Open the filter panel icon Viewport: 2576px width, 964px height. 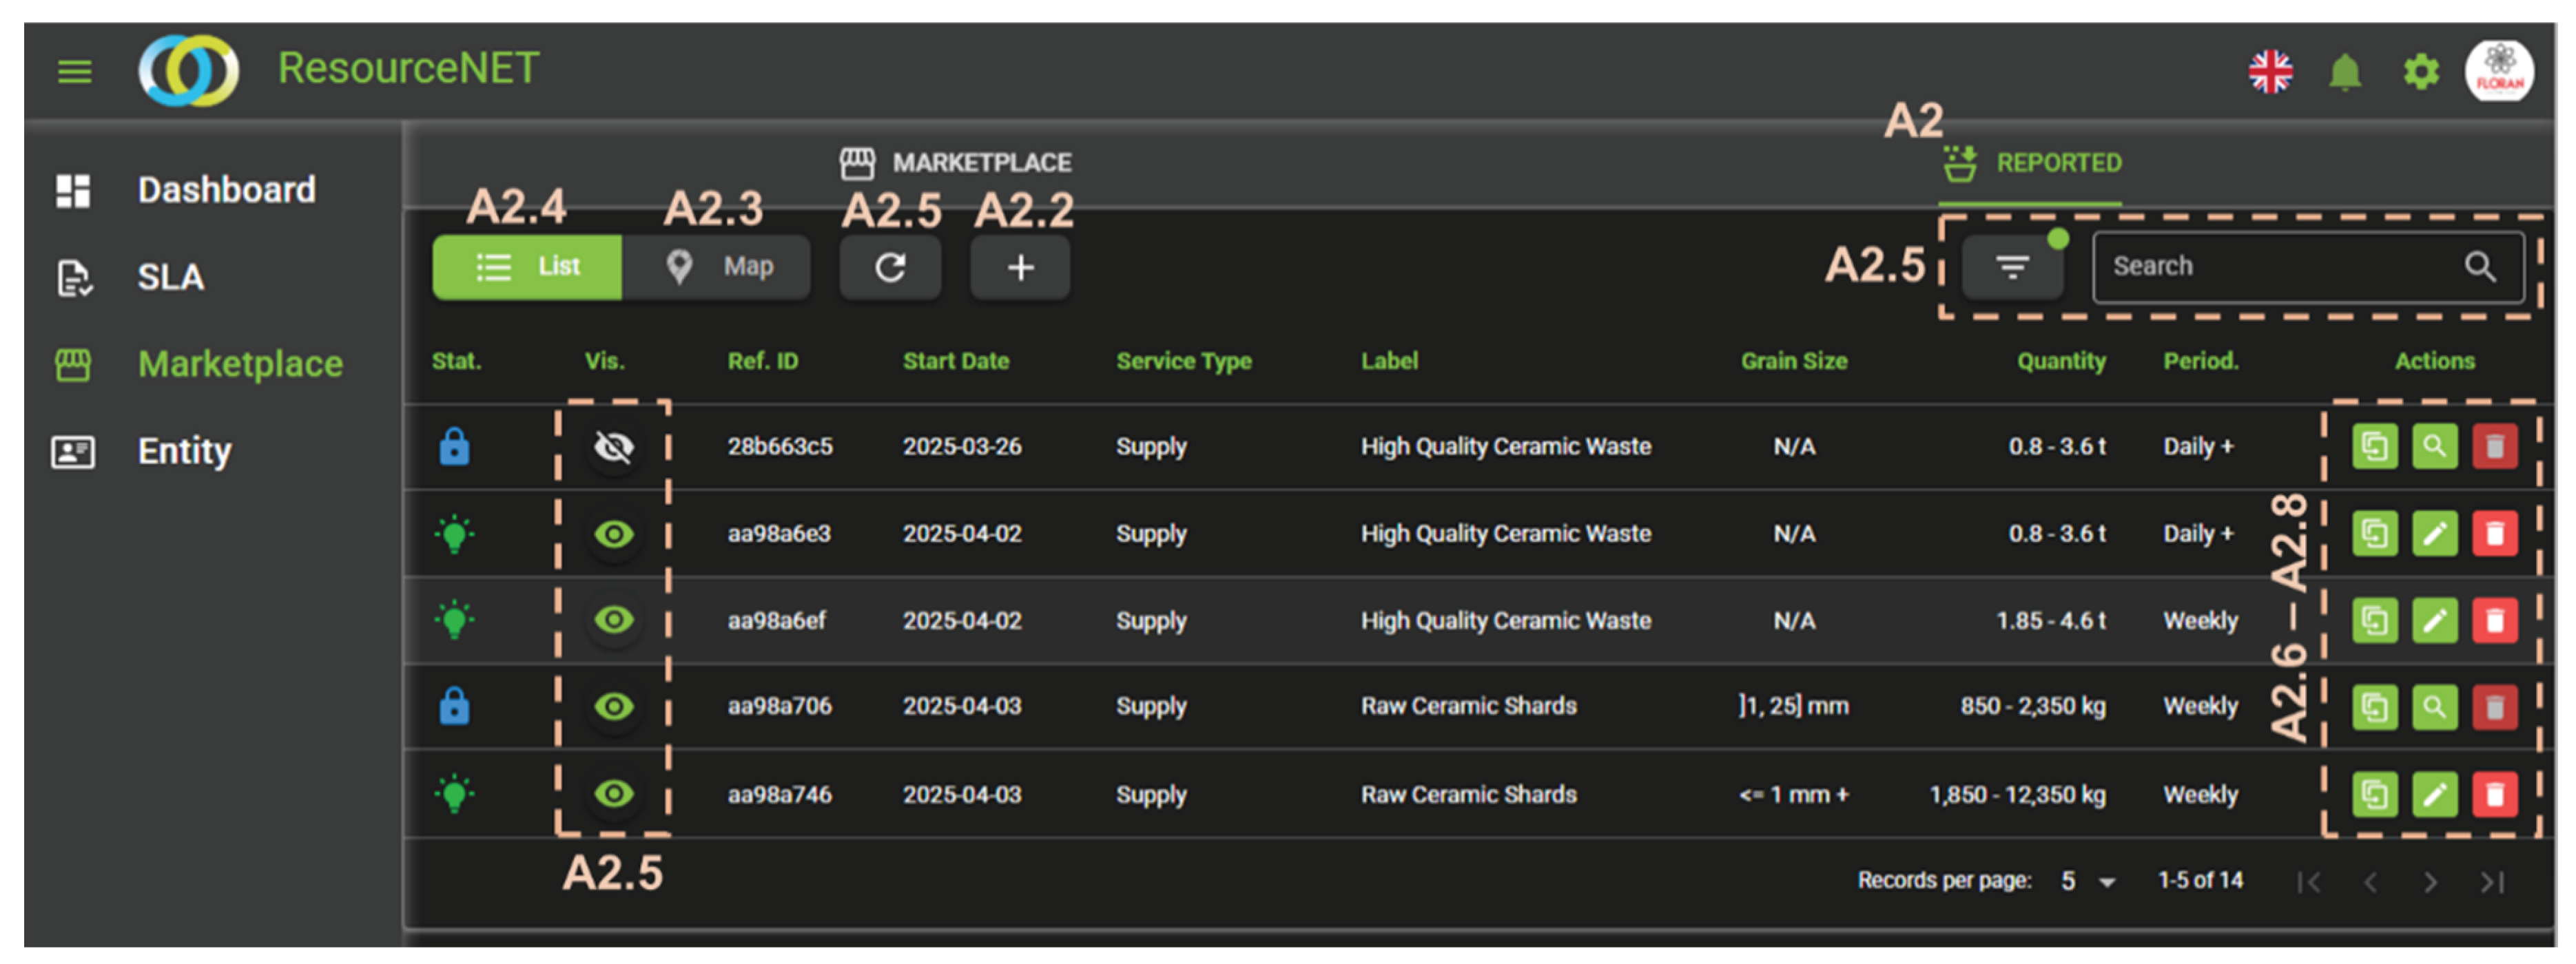[x=2013, y=266]
